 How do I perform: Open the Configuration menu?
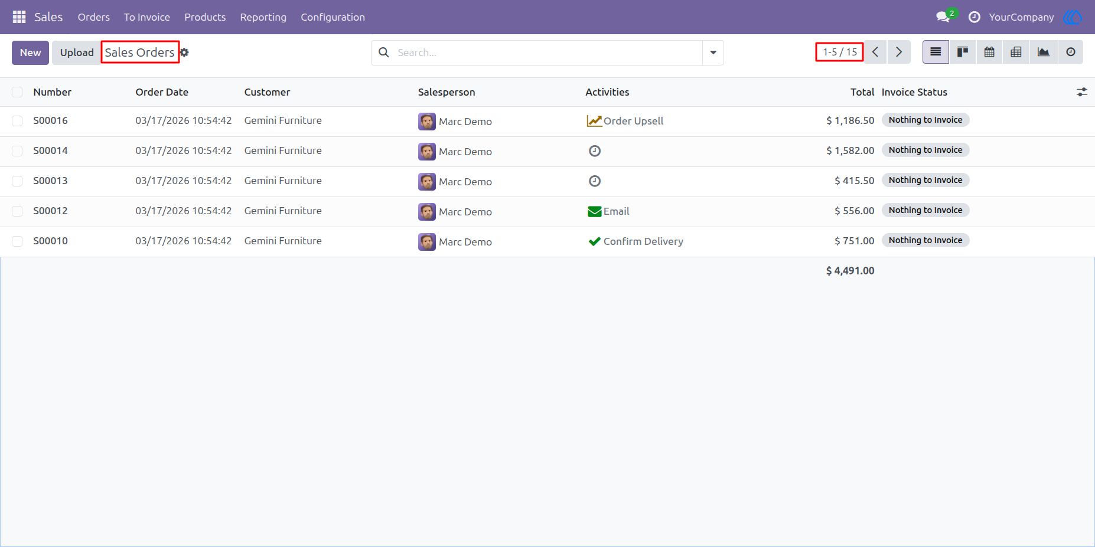333,17
